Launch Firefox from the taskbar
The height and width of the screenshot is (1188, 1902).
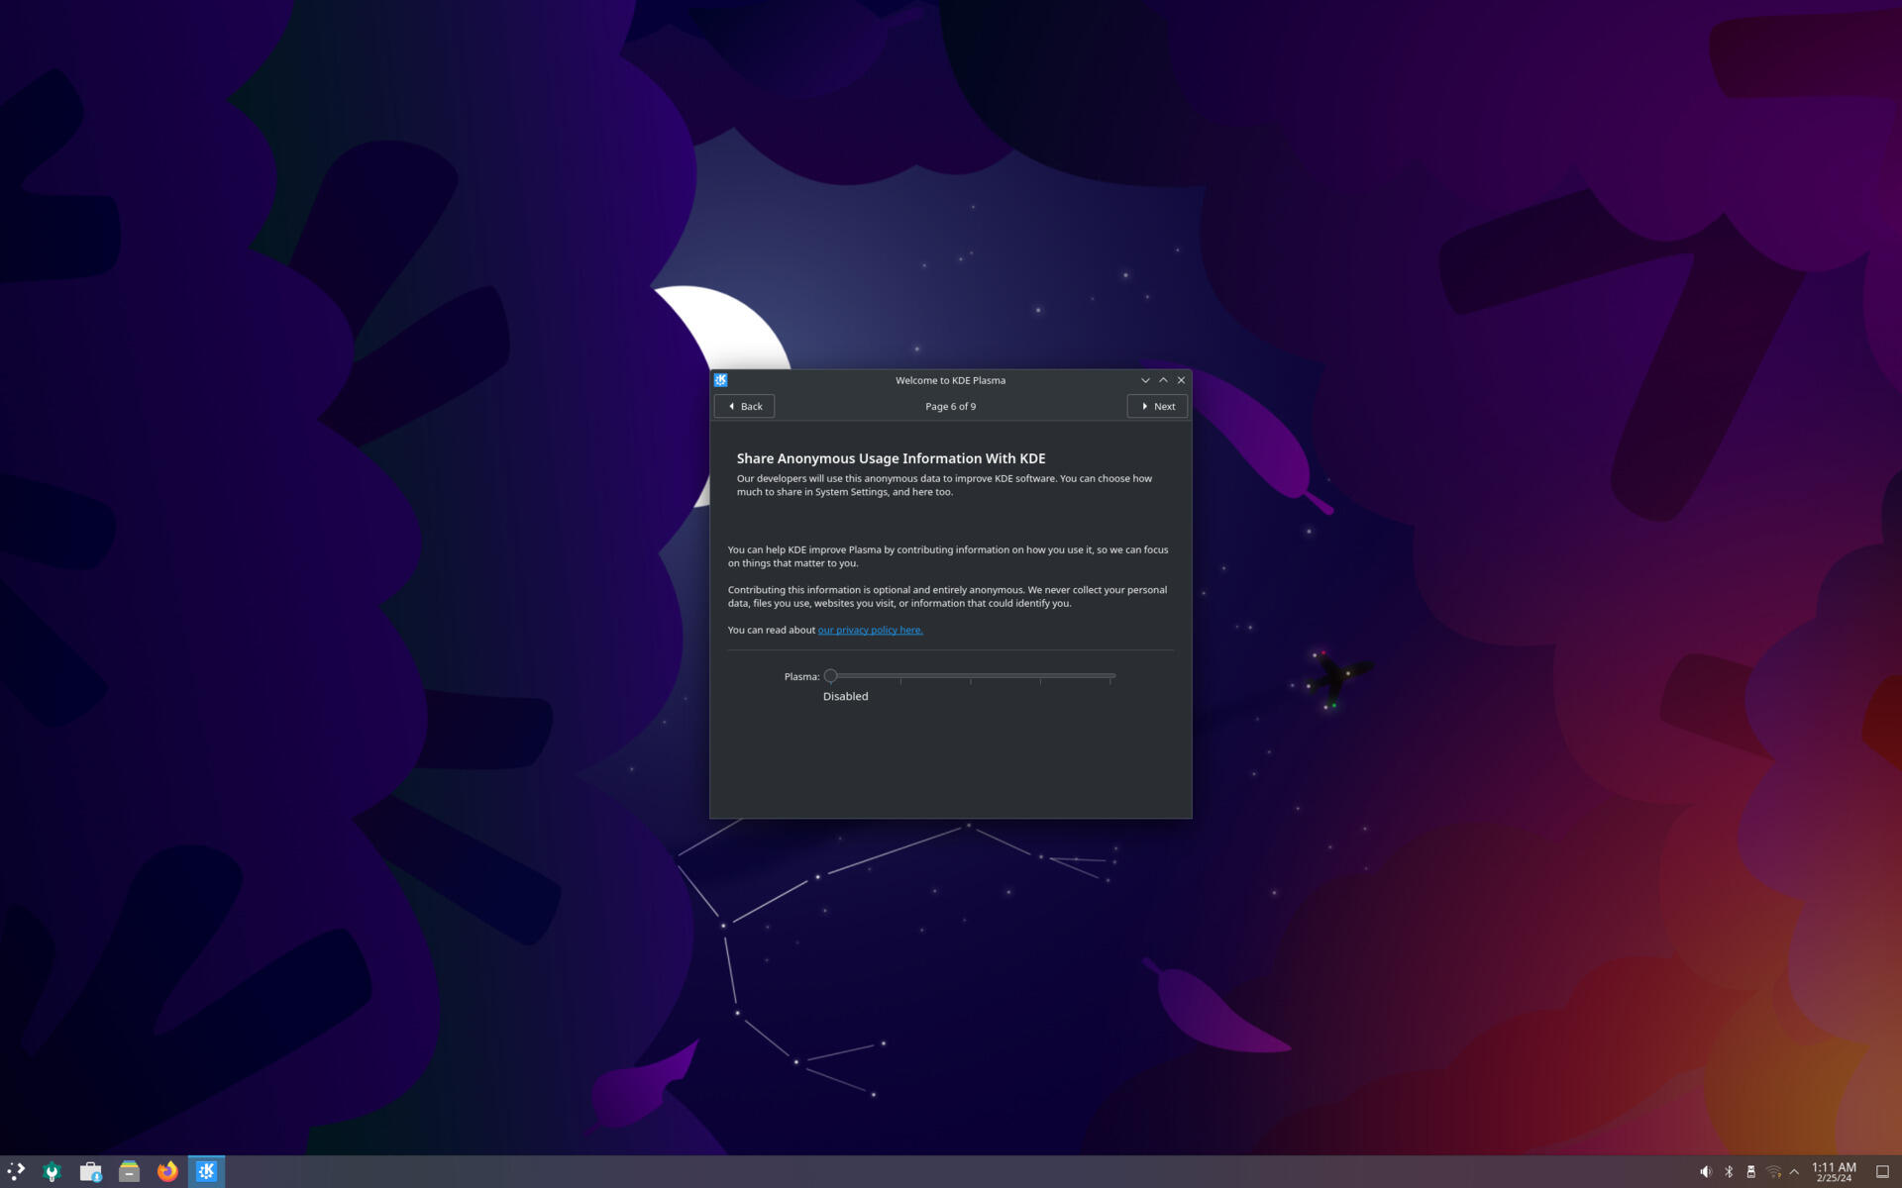(x=167, y=1171)
